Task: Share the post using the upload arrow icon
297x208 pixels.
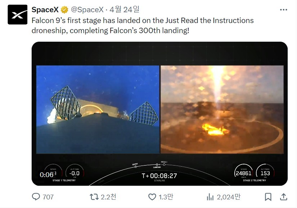Action: (284, 197)
